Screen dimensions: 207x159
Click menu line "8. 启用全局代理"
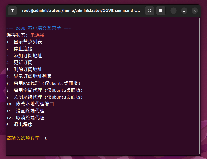45,90
